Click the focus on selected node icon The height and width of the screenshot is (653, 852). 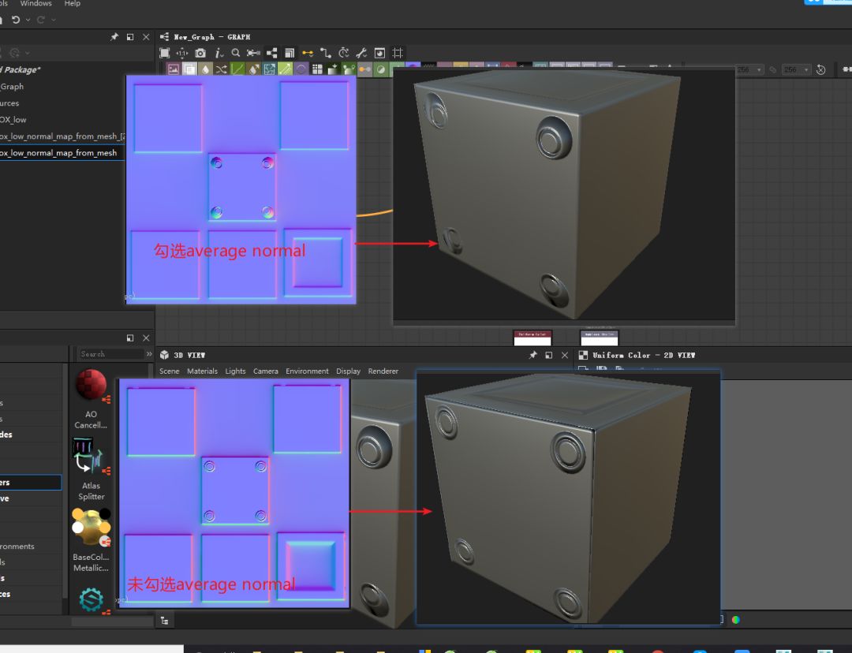click(x=253, y=53)
